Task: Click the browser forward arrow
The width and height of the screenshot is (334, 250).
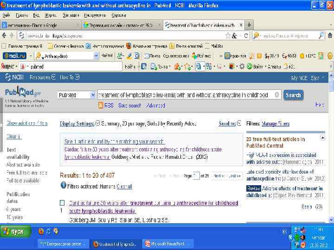Action: coord(12,36)
